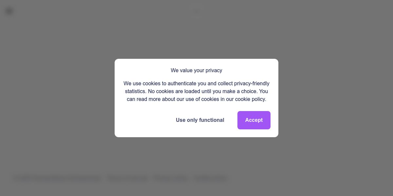The width and height of the screenshot is (393, 196).
Task: Click the second blurred footer link
Action: point(127,178)
